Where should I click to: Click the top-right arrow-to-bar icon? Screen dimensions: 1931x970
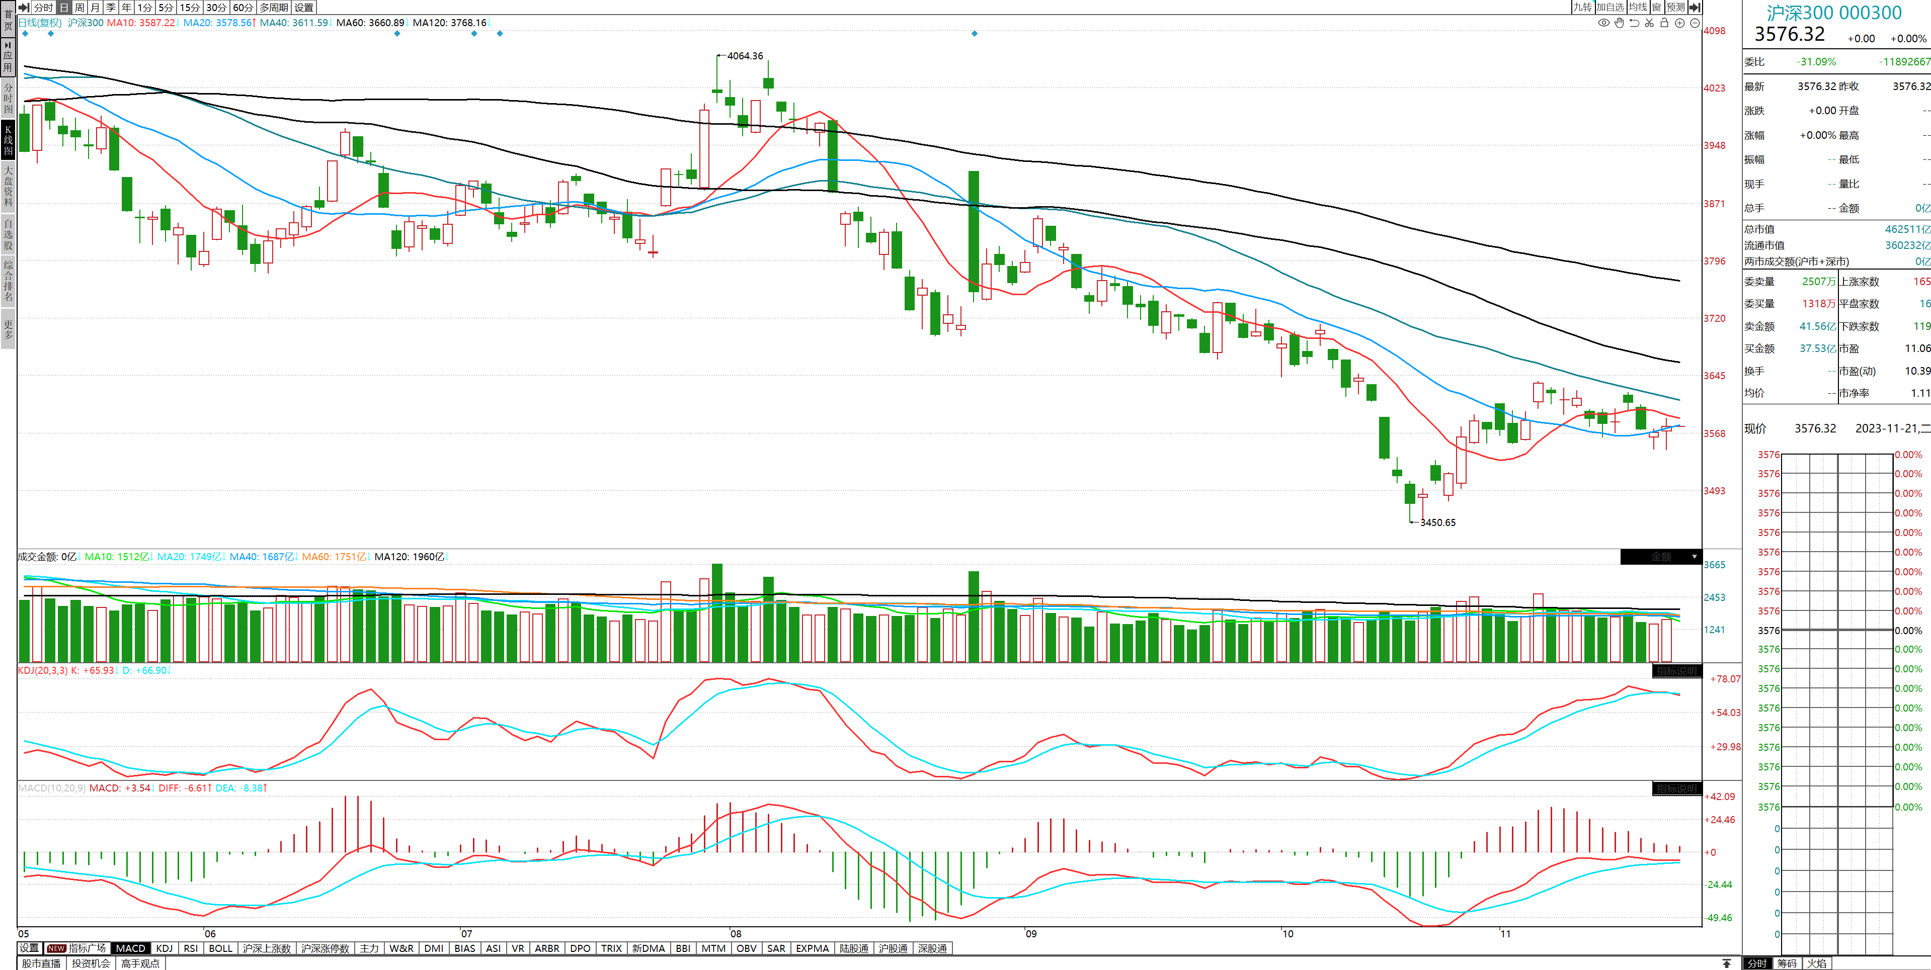point(1695,8)
